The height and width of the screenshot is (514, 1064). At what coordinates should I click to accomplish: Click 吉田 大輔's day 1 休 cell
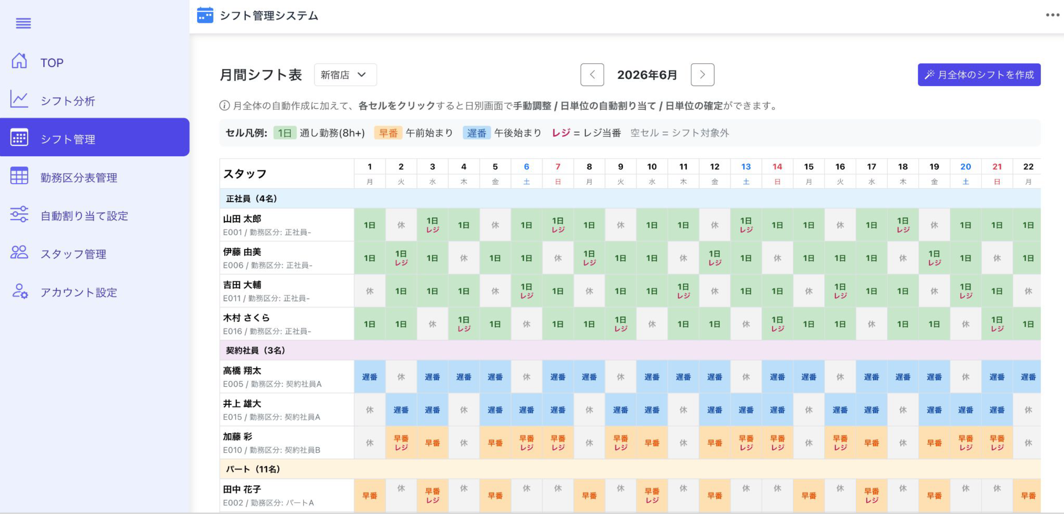point(370,291)
